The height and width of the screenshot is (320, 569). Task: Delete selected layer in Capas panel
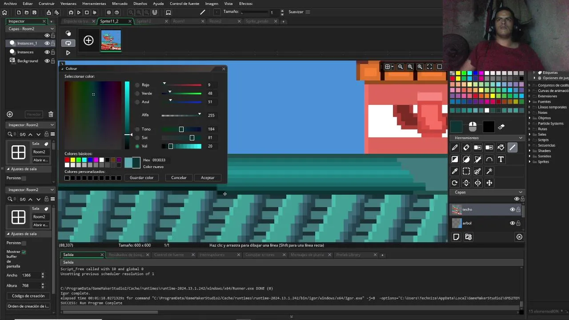coord(519,237)
